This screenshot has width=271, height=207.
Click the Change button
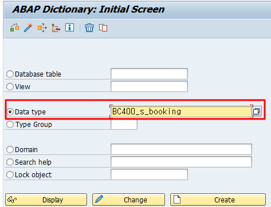[x=128, y=200]
